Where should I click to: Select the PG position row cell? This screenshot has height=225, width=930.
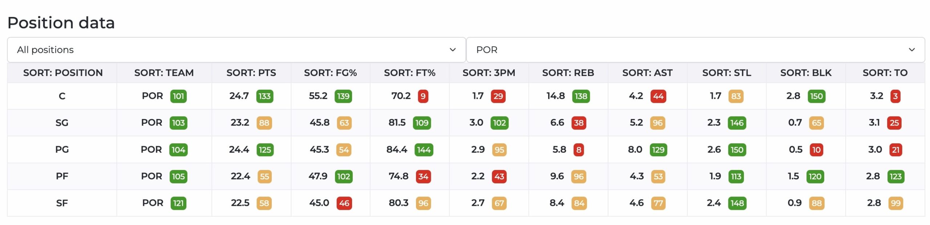pyautogui.click(x=62, y=149)
